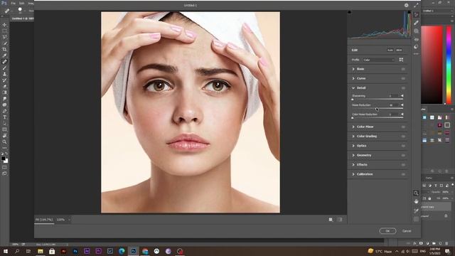
Task: Open the Photoshop Edit menu
Action: tap(22, 3)
